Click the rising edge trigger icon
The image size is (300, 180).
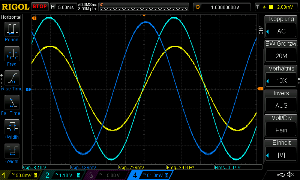coord(264,7)
